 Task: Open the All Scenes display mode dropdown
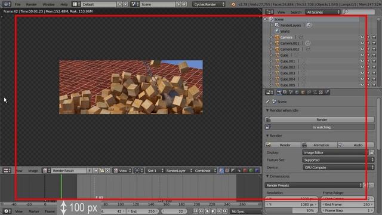(x=322, y=12)
